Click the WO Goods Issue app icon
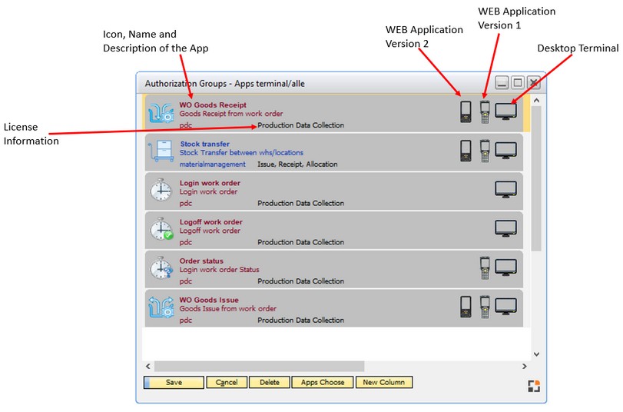This screenshot has width=623, height=412. click(161, 307)
